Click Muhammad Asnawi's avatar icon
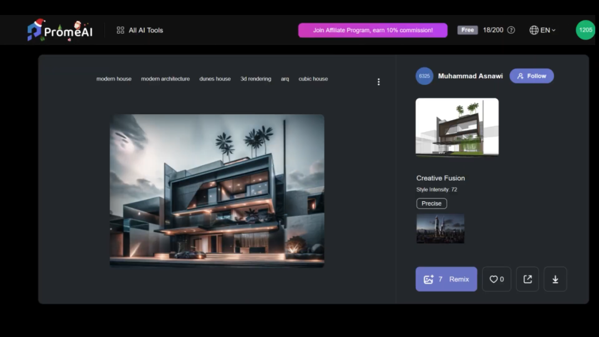This screenshot has width=599, height=337. point(424,76)
